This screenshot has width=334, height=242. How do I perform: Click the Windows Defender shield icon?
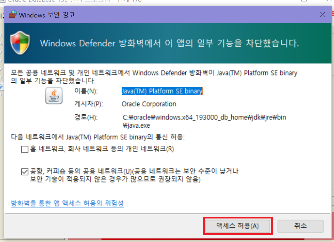click(20, 43)
